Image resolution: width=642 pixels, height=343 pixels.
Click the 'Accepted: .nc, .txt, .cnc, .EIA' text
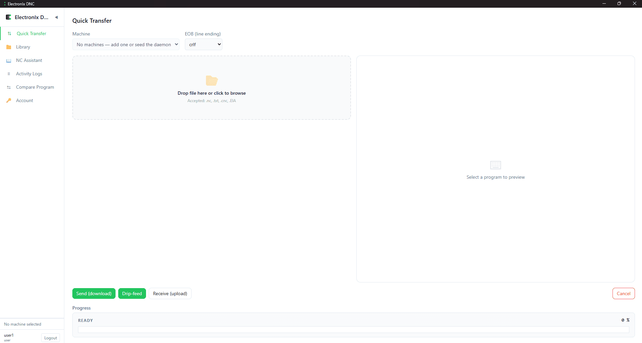point(212,101)
